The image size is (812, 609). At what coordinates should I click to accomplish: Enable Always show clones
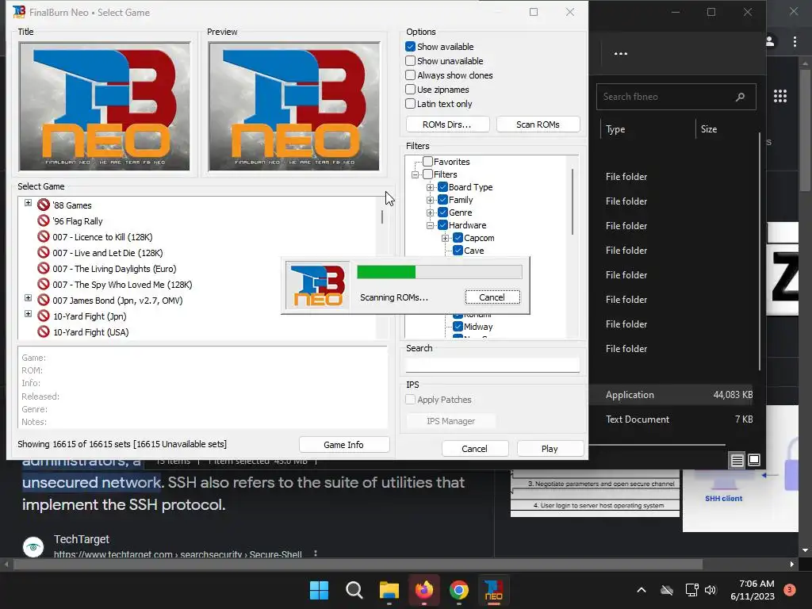click(410, 75)
